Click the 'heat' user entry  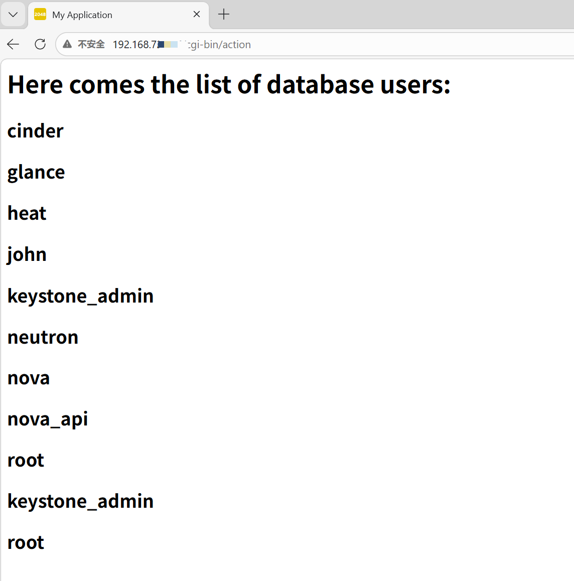(27, 213)
